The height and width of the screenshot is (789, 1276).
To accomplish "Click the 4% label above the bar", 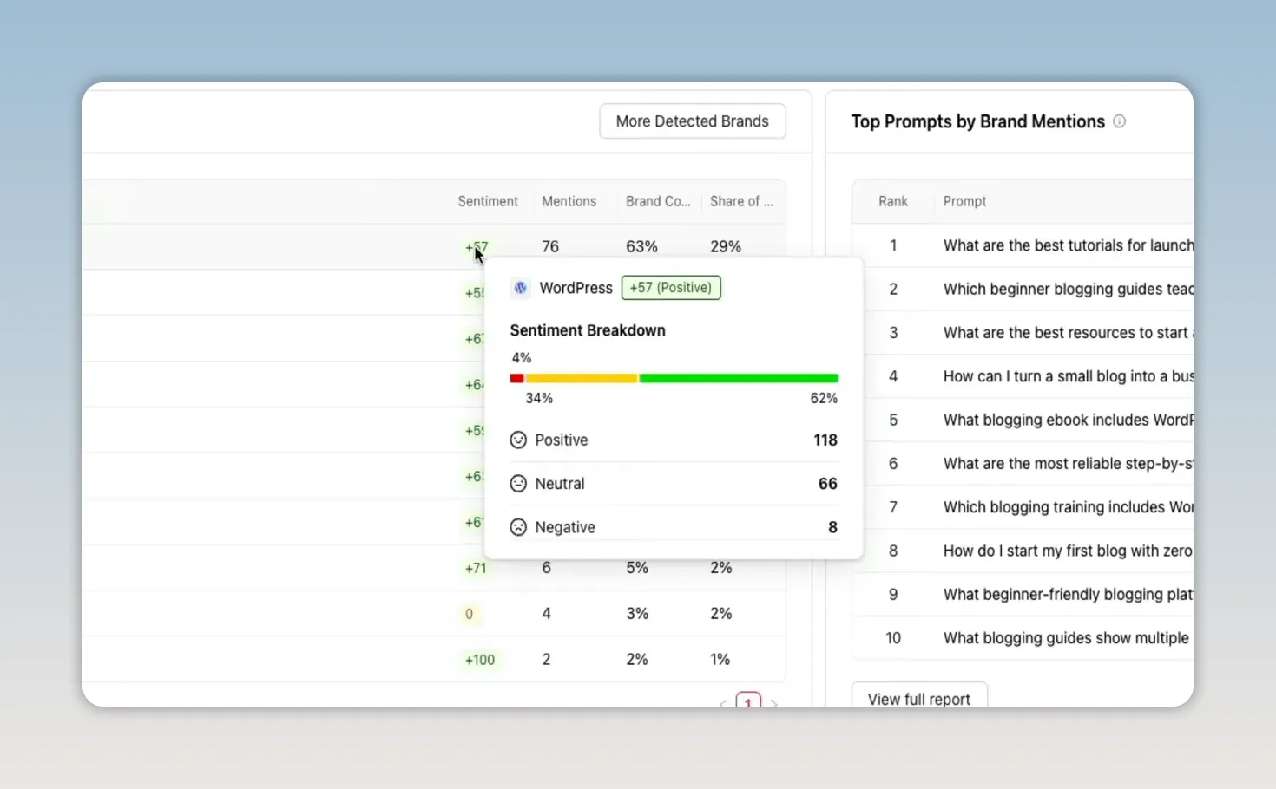I will click(522, 357).
